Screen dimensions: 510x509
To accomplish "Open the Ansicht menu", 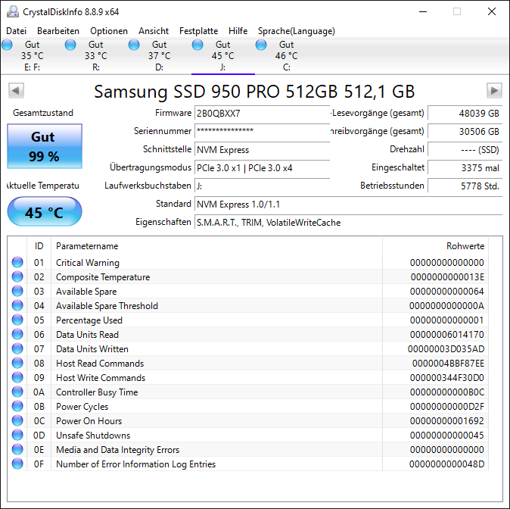I will coord(154,31).
